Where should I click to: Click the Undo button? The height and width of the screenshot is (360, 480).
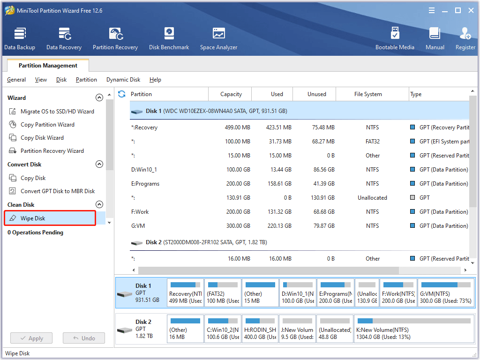[84, 338]
